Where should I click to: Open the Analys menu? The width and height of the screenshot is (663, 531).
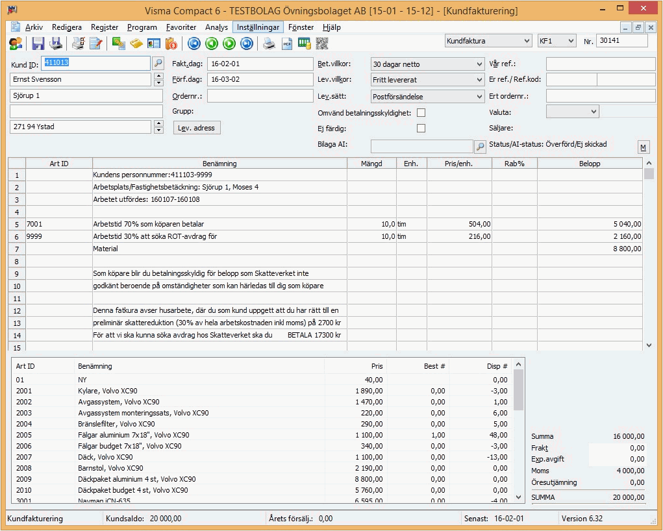(x=216, y=27)
